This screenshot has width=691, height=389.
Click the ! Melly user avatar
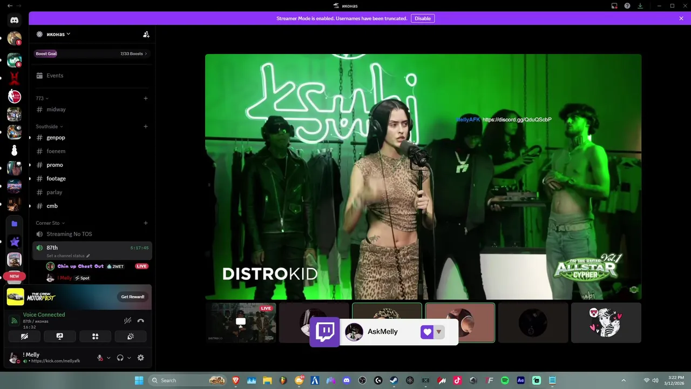(x=15, y=357)
